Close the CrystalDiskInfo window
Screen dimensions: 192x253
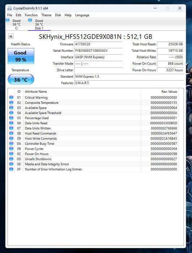coord(180,8)
